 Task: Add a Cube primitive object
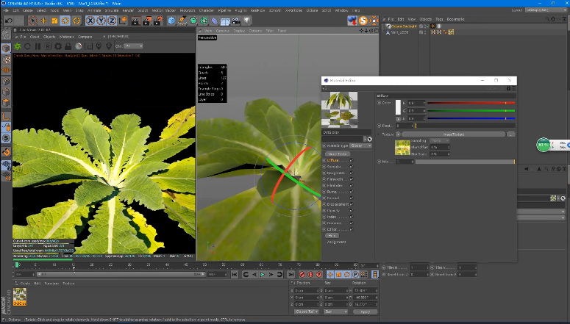point(171,21)
